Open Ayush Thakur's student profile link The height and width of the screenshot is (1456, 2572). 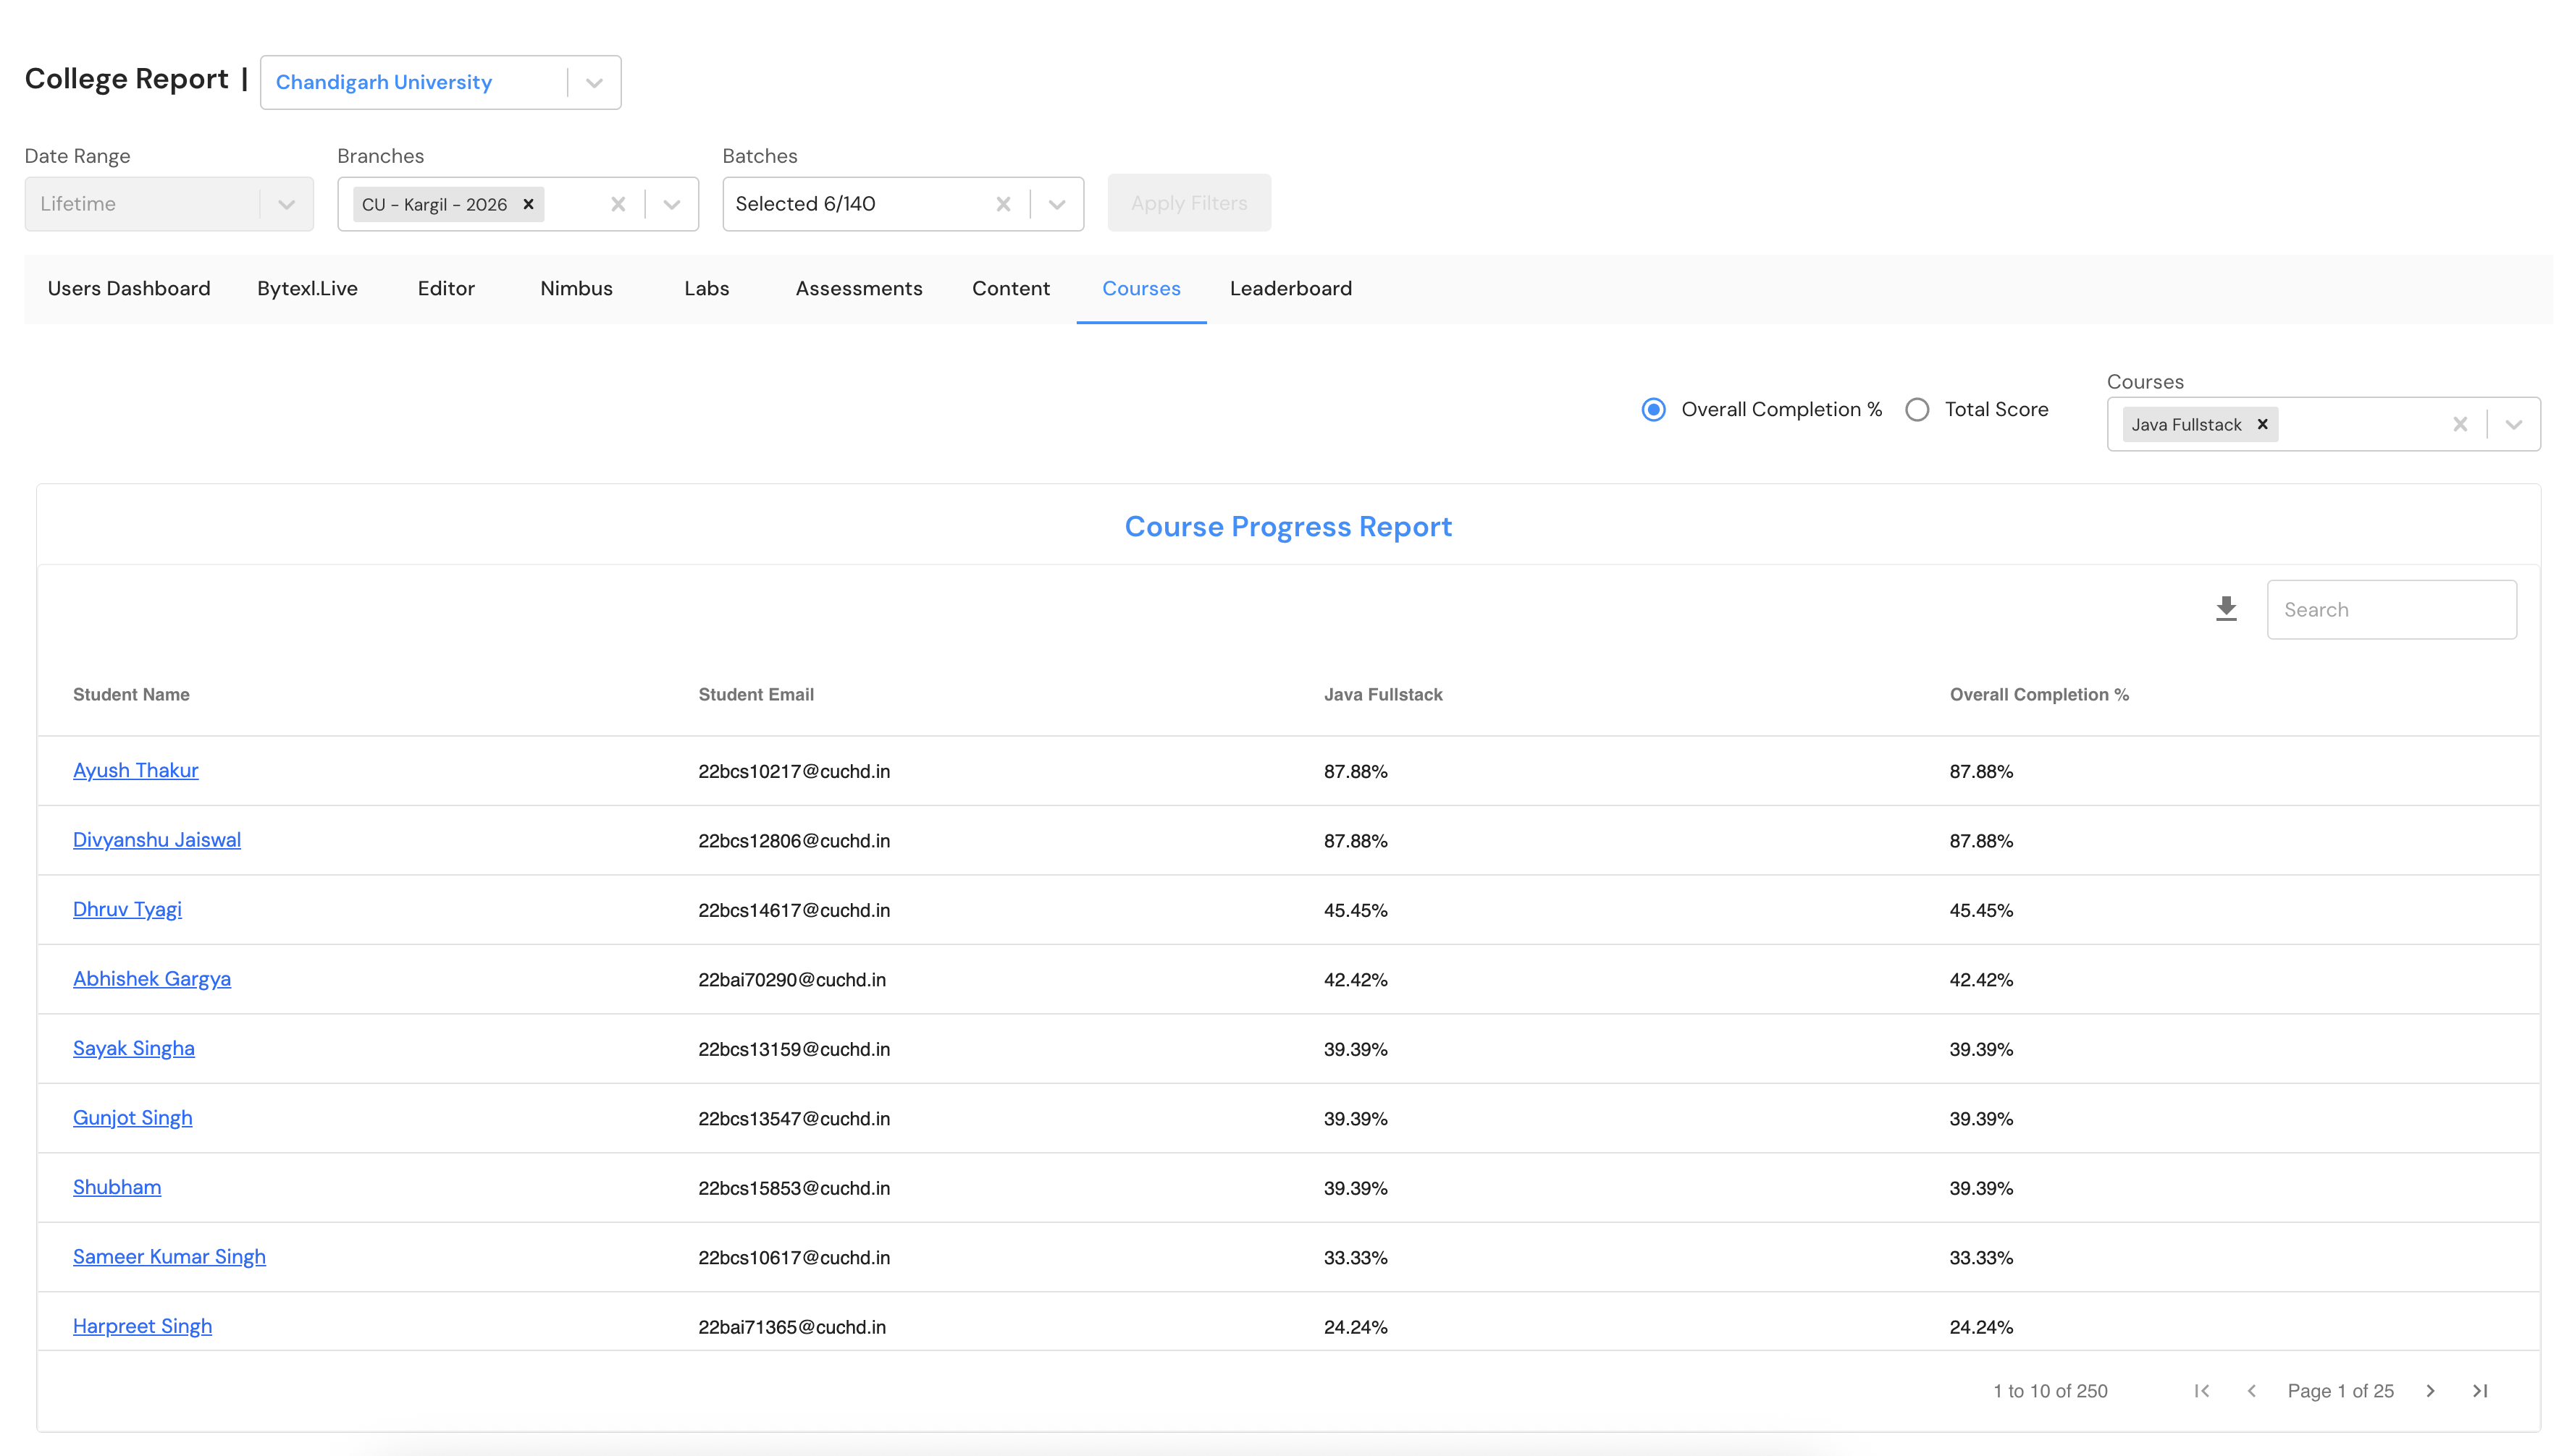click(x=135, y=770)
